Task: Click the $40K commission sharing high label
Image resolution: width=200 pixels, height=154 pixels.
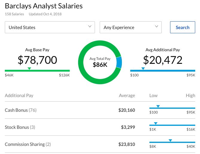Action: pyautogui.click(x=191, y=146)
